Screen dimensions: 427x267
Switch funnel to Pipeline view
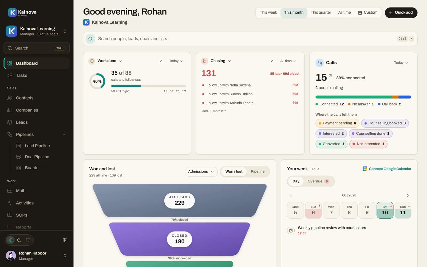(258, 171)
